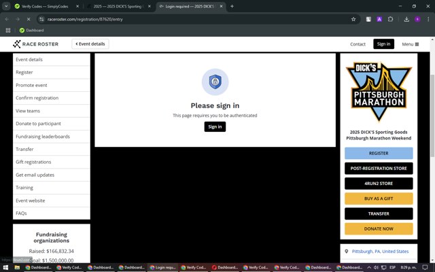Image resolution: width=435 pixels, height=272 pixels.
Task: Click the address bar URL
Action: [x=85, y=19]
